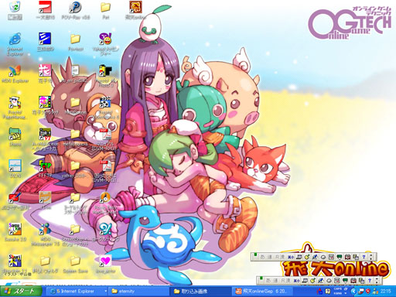Expand the Internet Explorer group dropdown arrow

(x=105, y=292)
